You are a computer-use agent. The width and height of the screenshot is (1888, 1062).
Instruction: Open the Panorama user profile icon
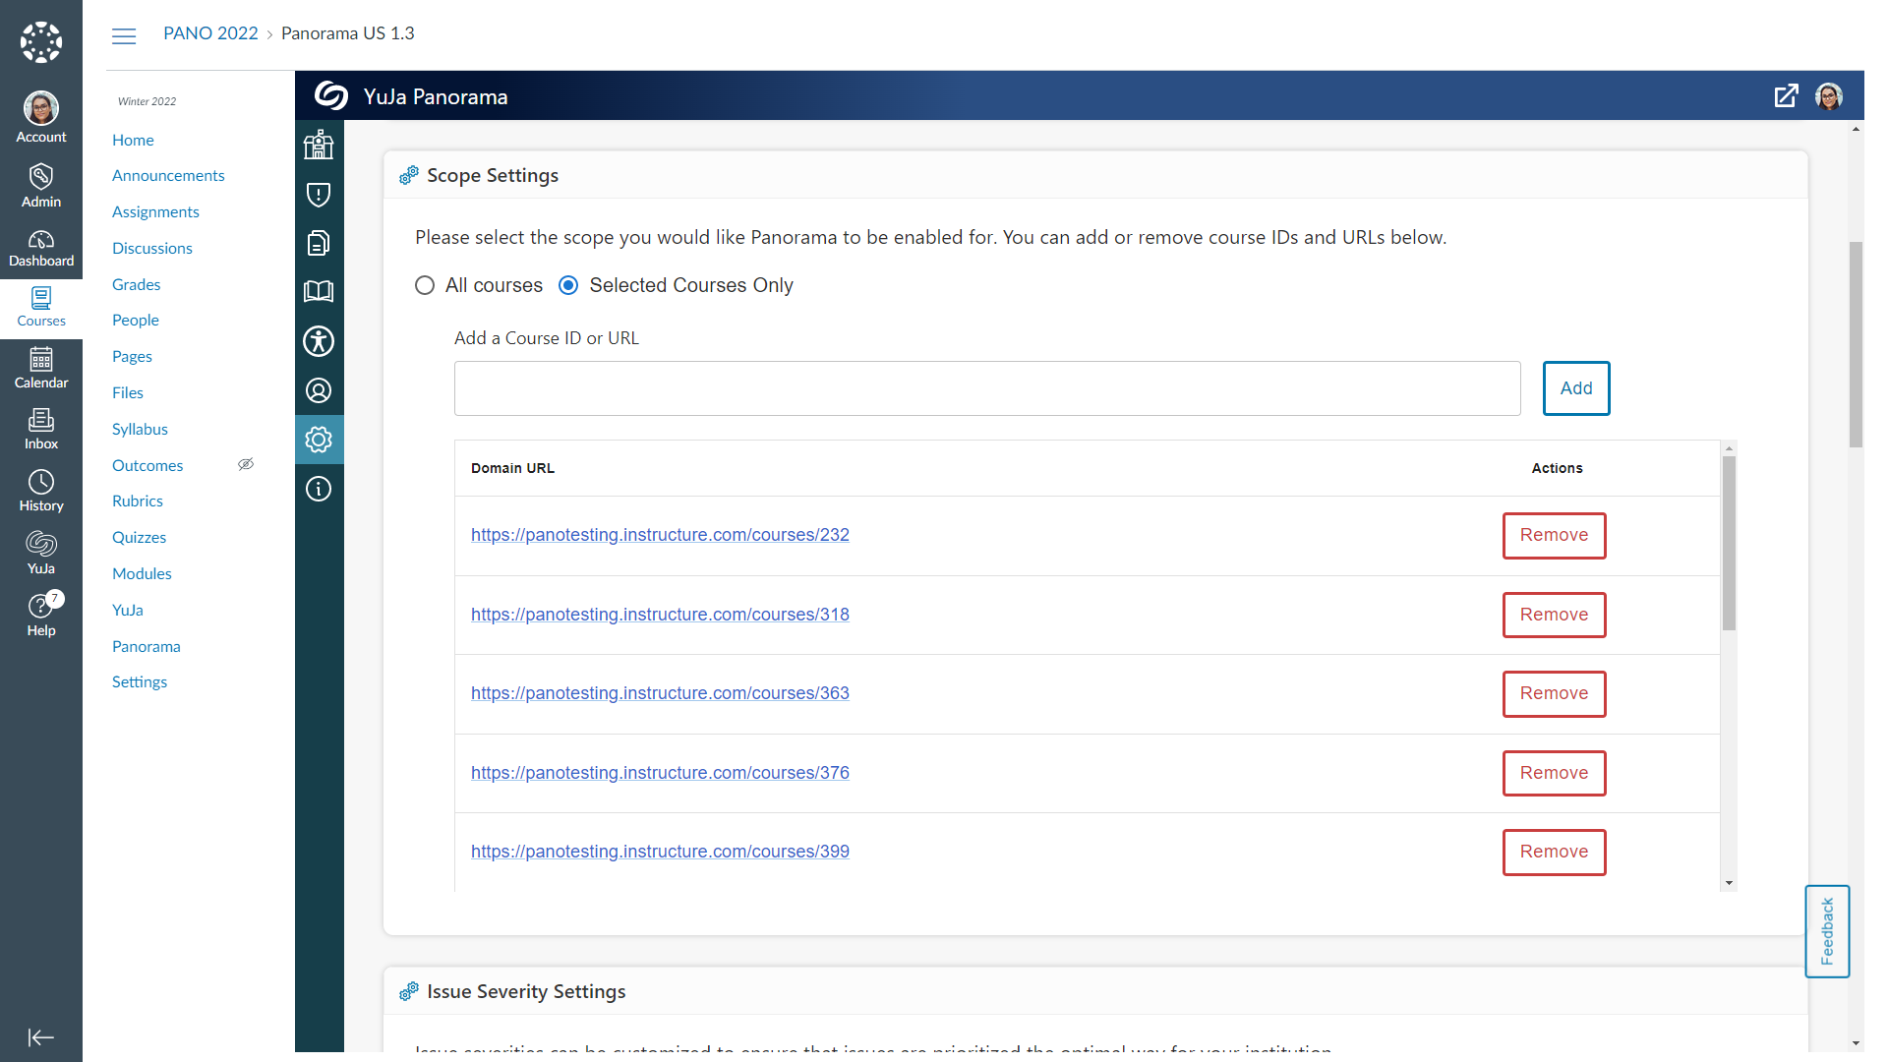pyautogui.click(x=319, y=390)
